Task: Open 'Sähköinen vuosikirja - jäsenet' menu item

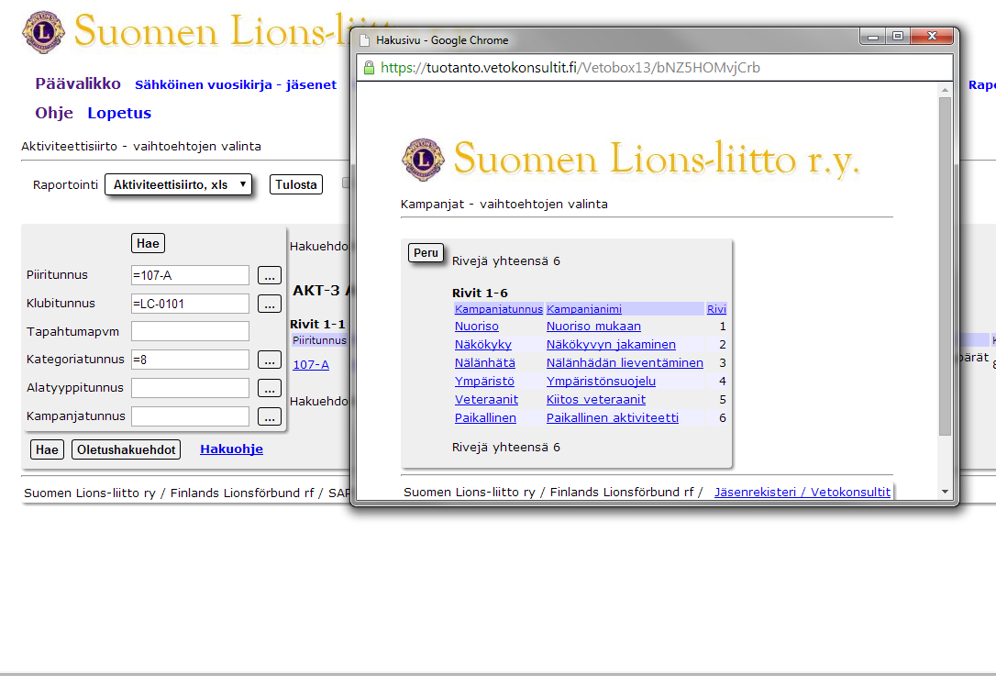Action: (x=236, y=85)
